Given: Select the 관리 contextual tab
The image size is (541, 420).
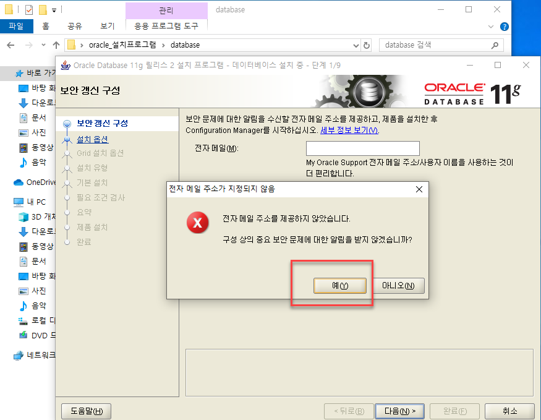Looking at the screenshot, I should (166, 11).
